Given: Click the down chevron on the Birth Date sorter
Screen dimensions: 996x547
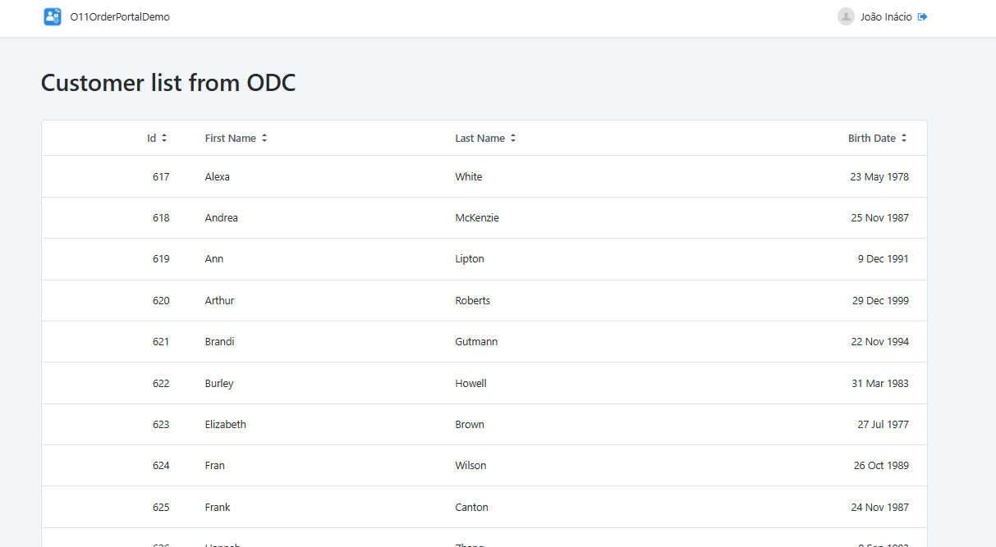Looking at the screenshot, I should 904,141.
